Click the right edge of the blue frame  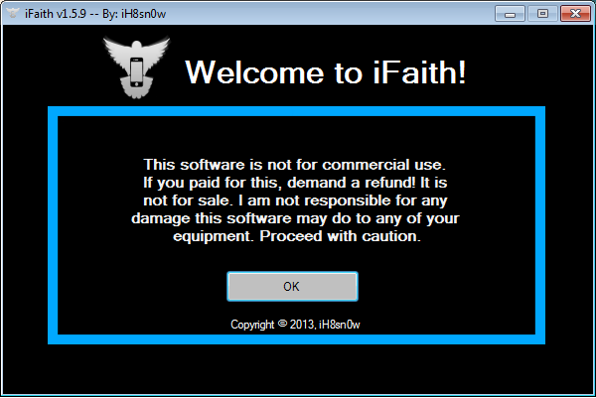541,226
